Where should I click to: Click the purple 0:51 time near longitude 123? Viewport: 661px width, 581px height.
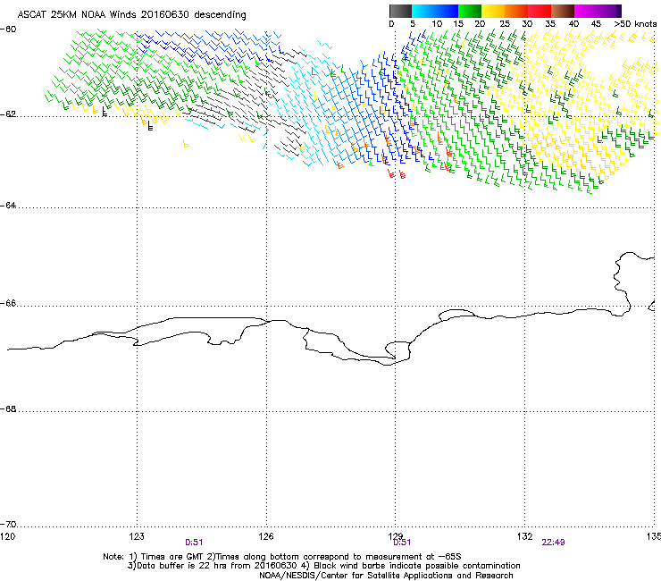pos(194,543)
